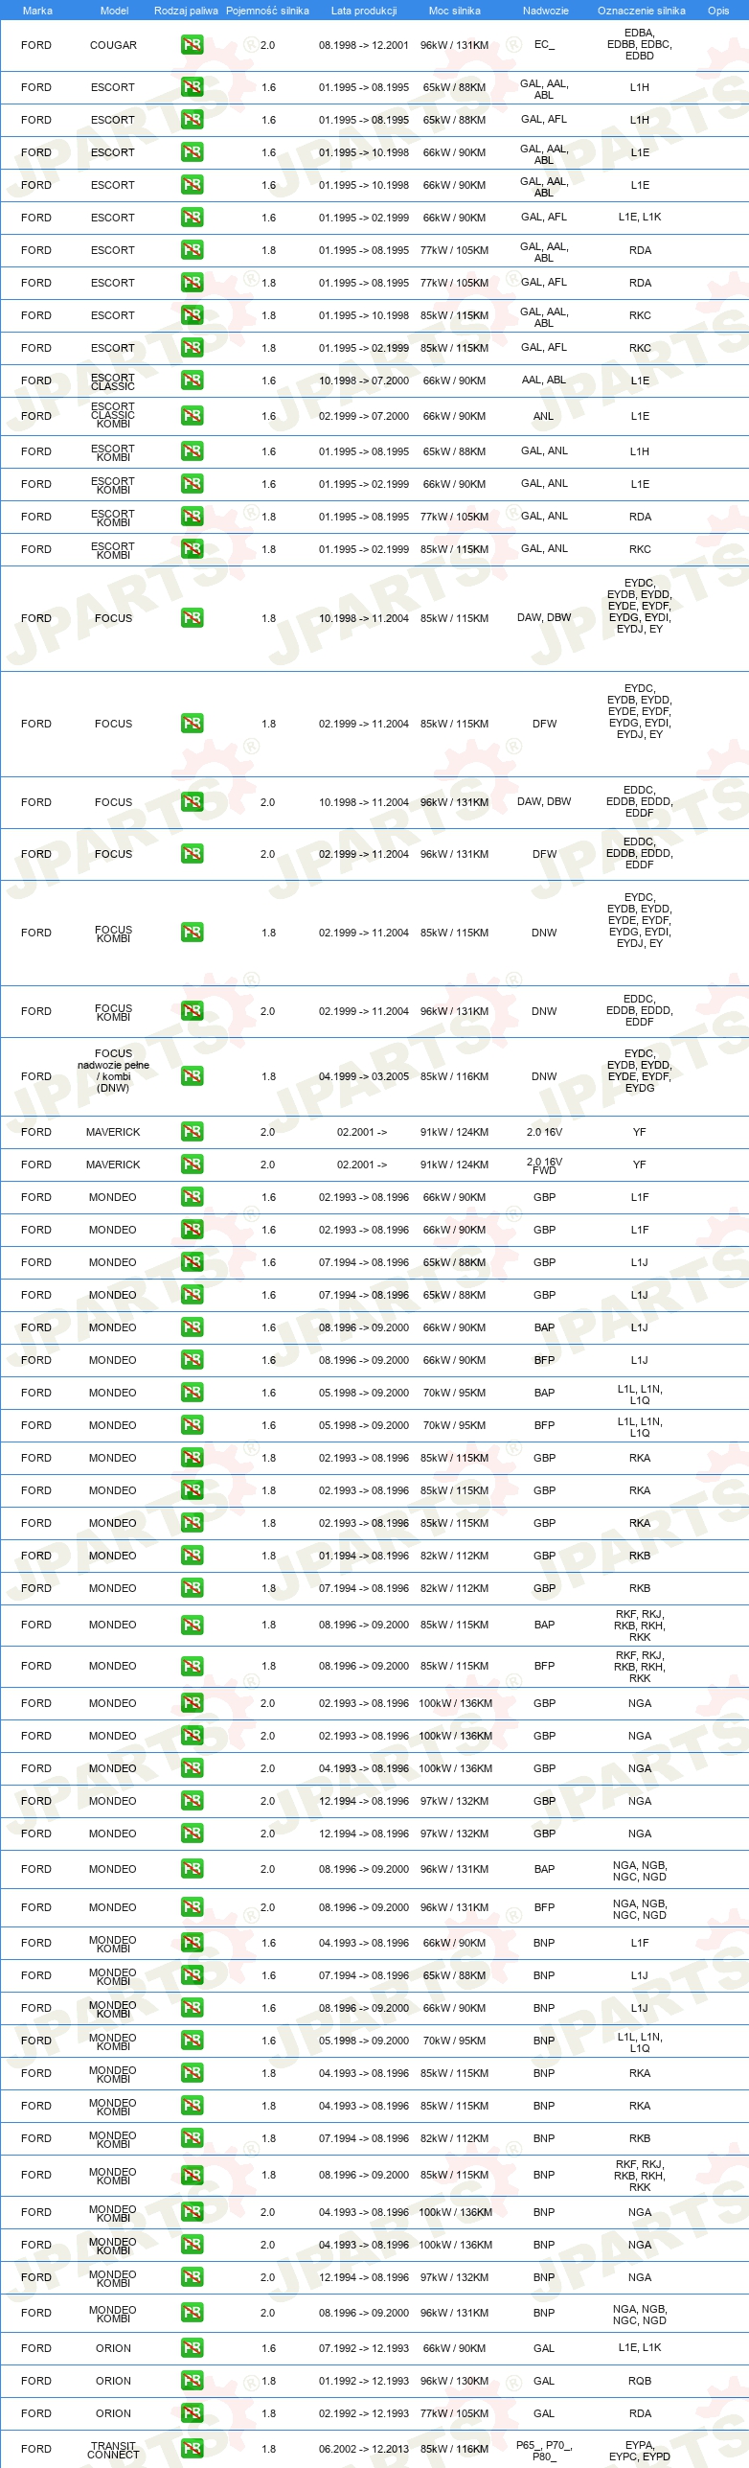
Task: Select the 04.1999 -> 03.2005 date cell
Action: pyautogui.click(x=364, y=1076)
